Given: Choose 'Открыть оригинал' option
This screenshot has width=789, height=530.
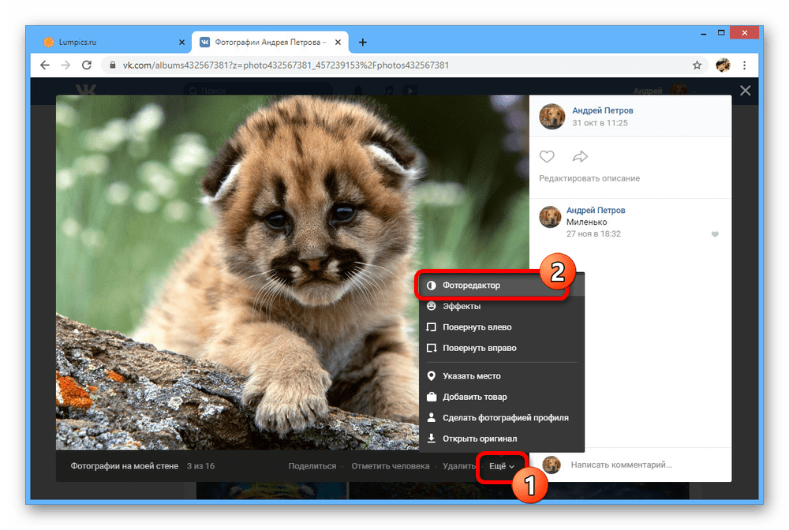Looking at the screenshot, I should (480, 439).
